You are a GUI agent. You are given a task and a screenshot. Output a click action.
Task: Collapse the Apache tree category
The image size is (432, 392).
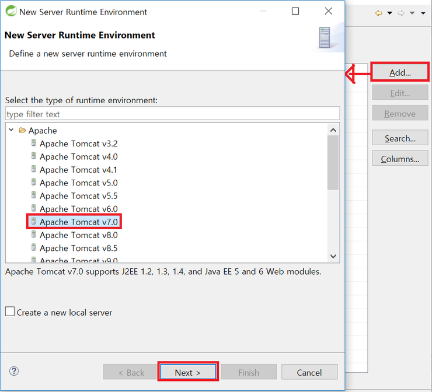pos(11,131)
